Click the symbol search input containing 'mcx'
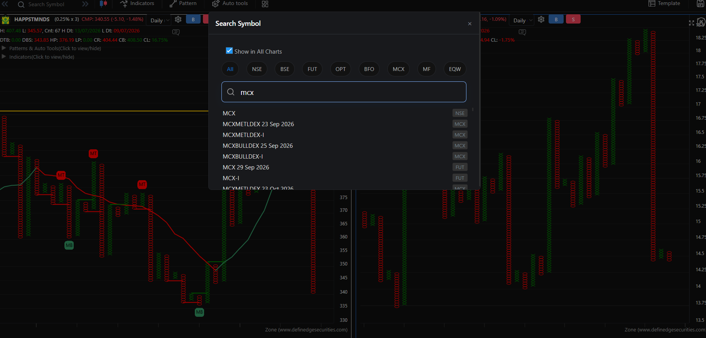This screenshot has height=338, width=706. pos(344,92)
